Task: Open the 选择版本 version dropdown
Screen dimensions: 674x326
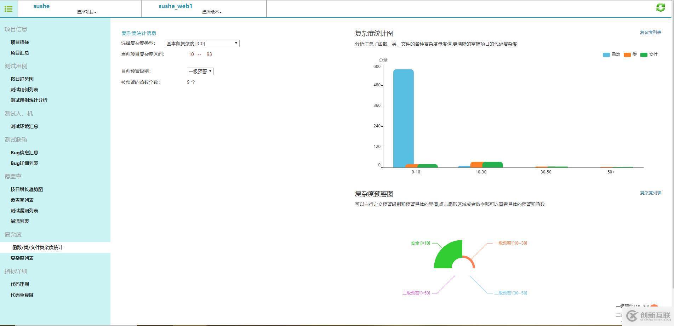Action: (211, 12)
